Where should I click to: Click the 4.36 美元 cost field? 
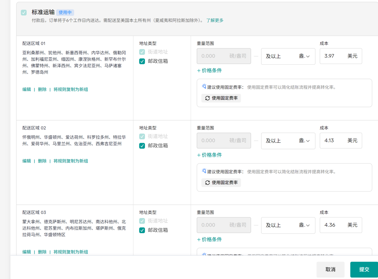click(341, 225)
